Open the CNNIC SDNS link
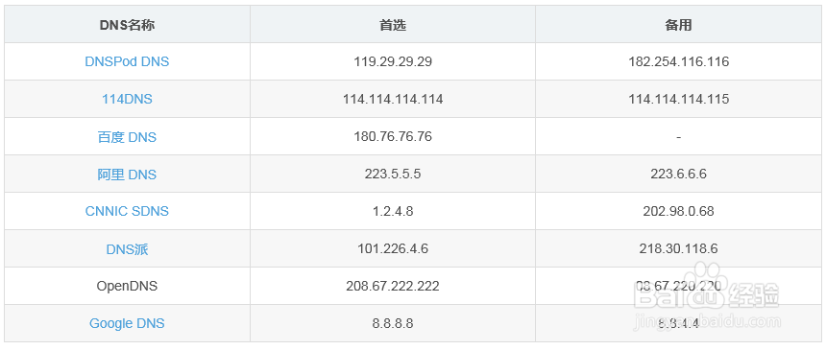The image size is (826, 350). tap(127, 211)
